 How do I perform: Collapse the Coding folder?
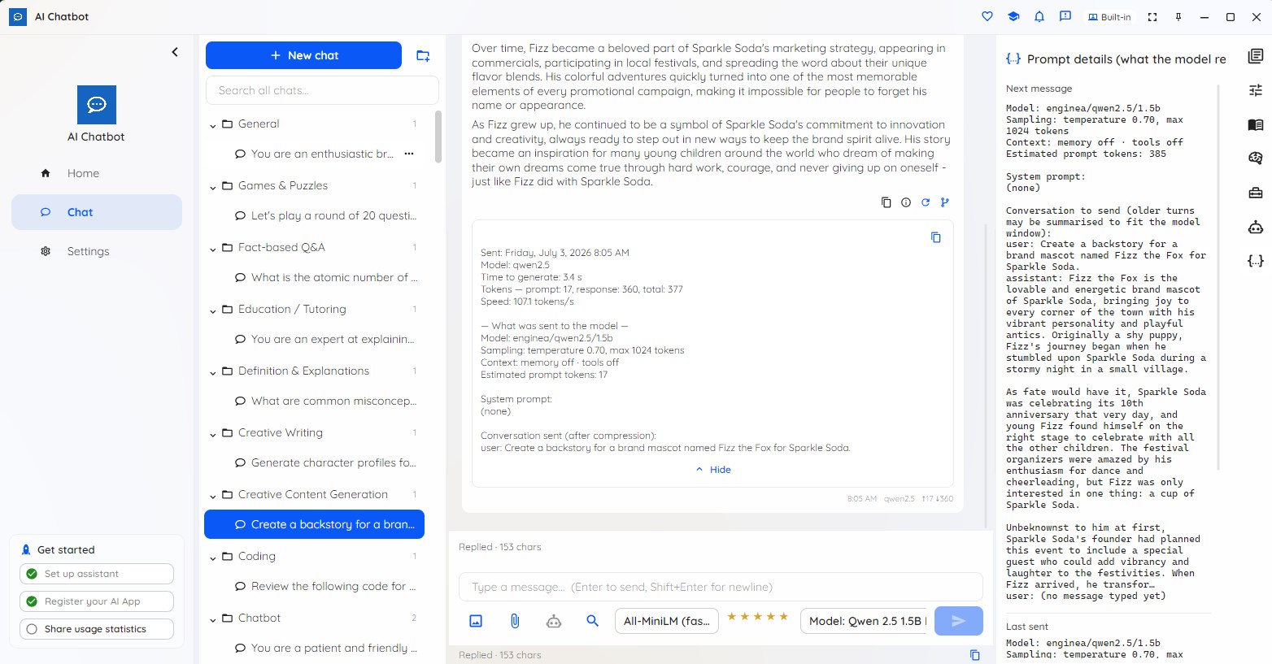pos(213,557)
